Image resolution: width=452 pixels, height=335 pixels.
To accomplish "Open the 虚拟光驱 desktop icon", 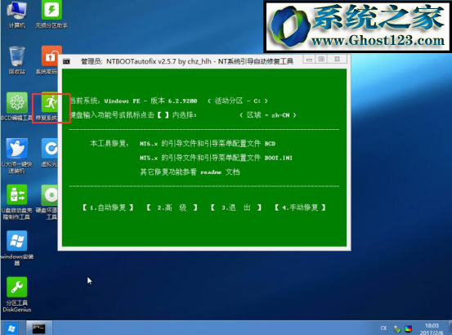I will [50, 152].
